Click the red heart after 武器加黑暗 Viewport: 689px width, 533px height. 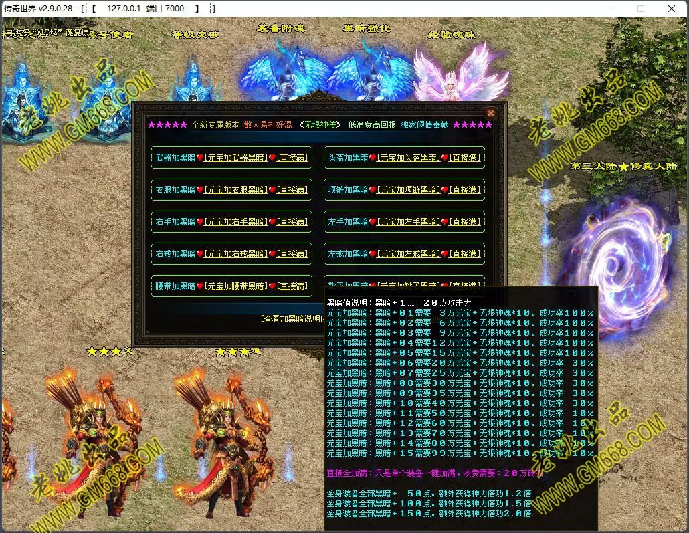(x=199, y=158)
